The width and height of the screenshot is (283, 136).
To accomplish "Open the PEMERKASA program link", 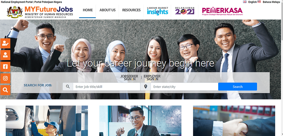I will (222, 11).
